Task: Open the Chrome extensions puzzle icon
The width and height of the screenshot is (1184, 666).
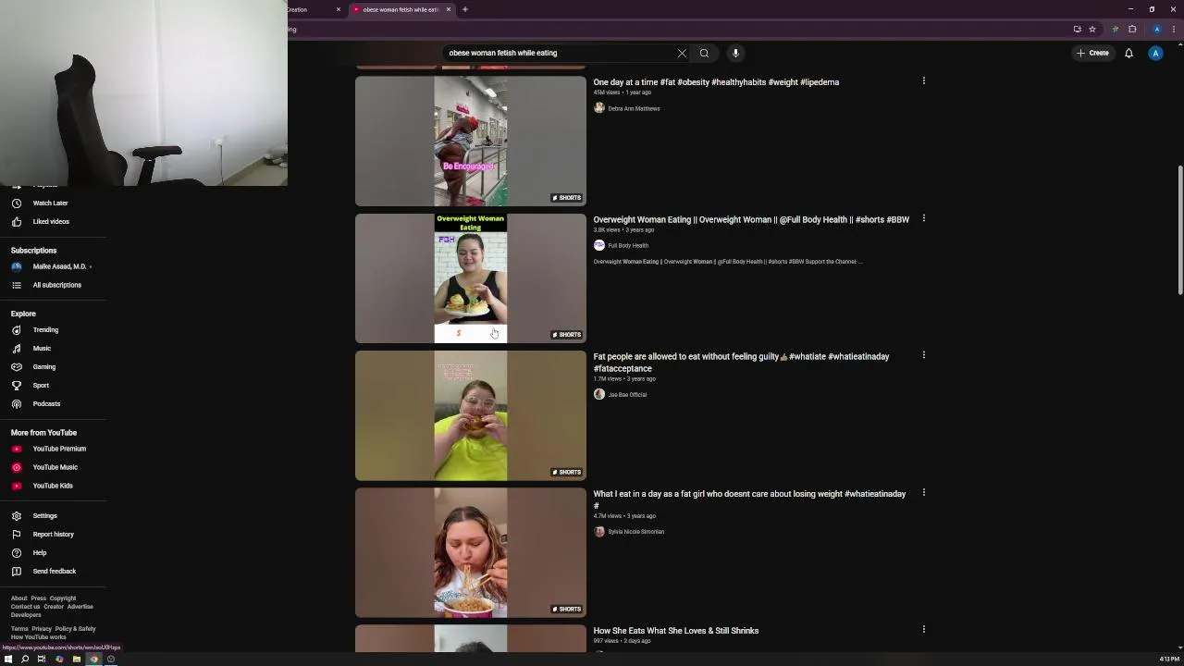Action: tap(1132, 29)
